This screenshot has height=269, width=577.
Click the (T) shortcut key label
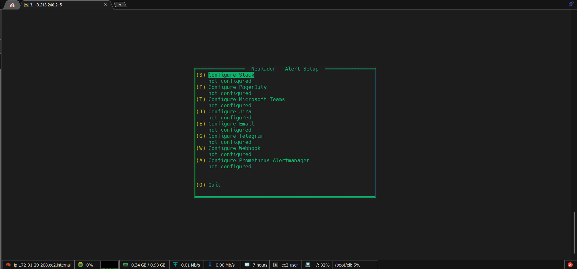(201, 99)
